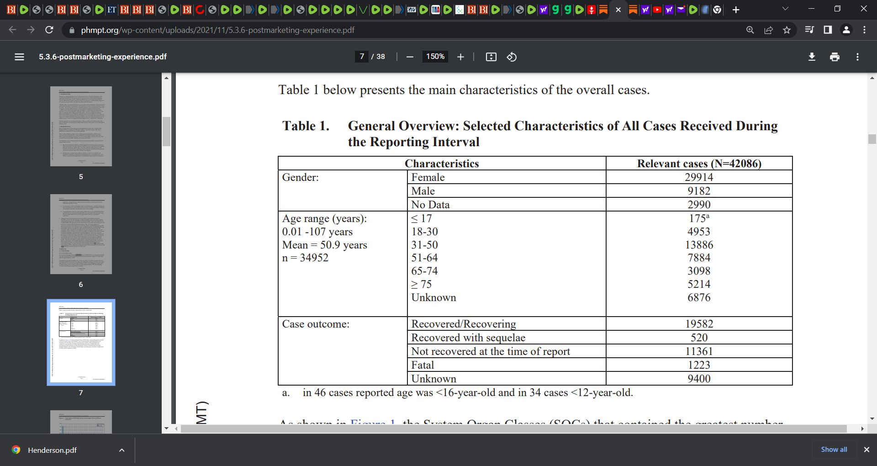
Task: Switch to the red microphone tab
Action: [x=591, y=10]
